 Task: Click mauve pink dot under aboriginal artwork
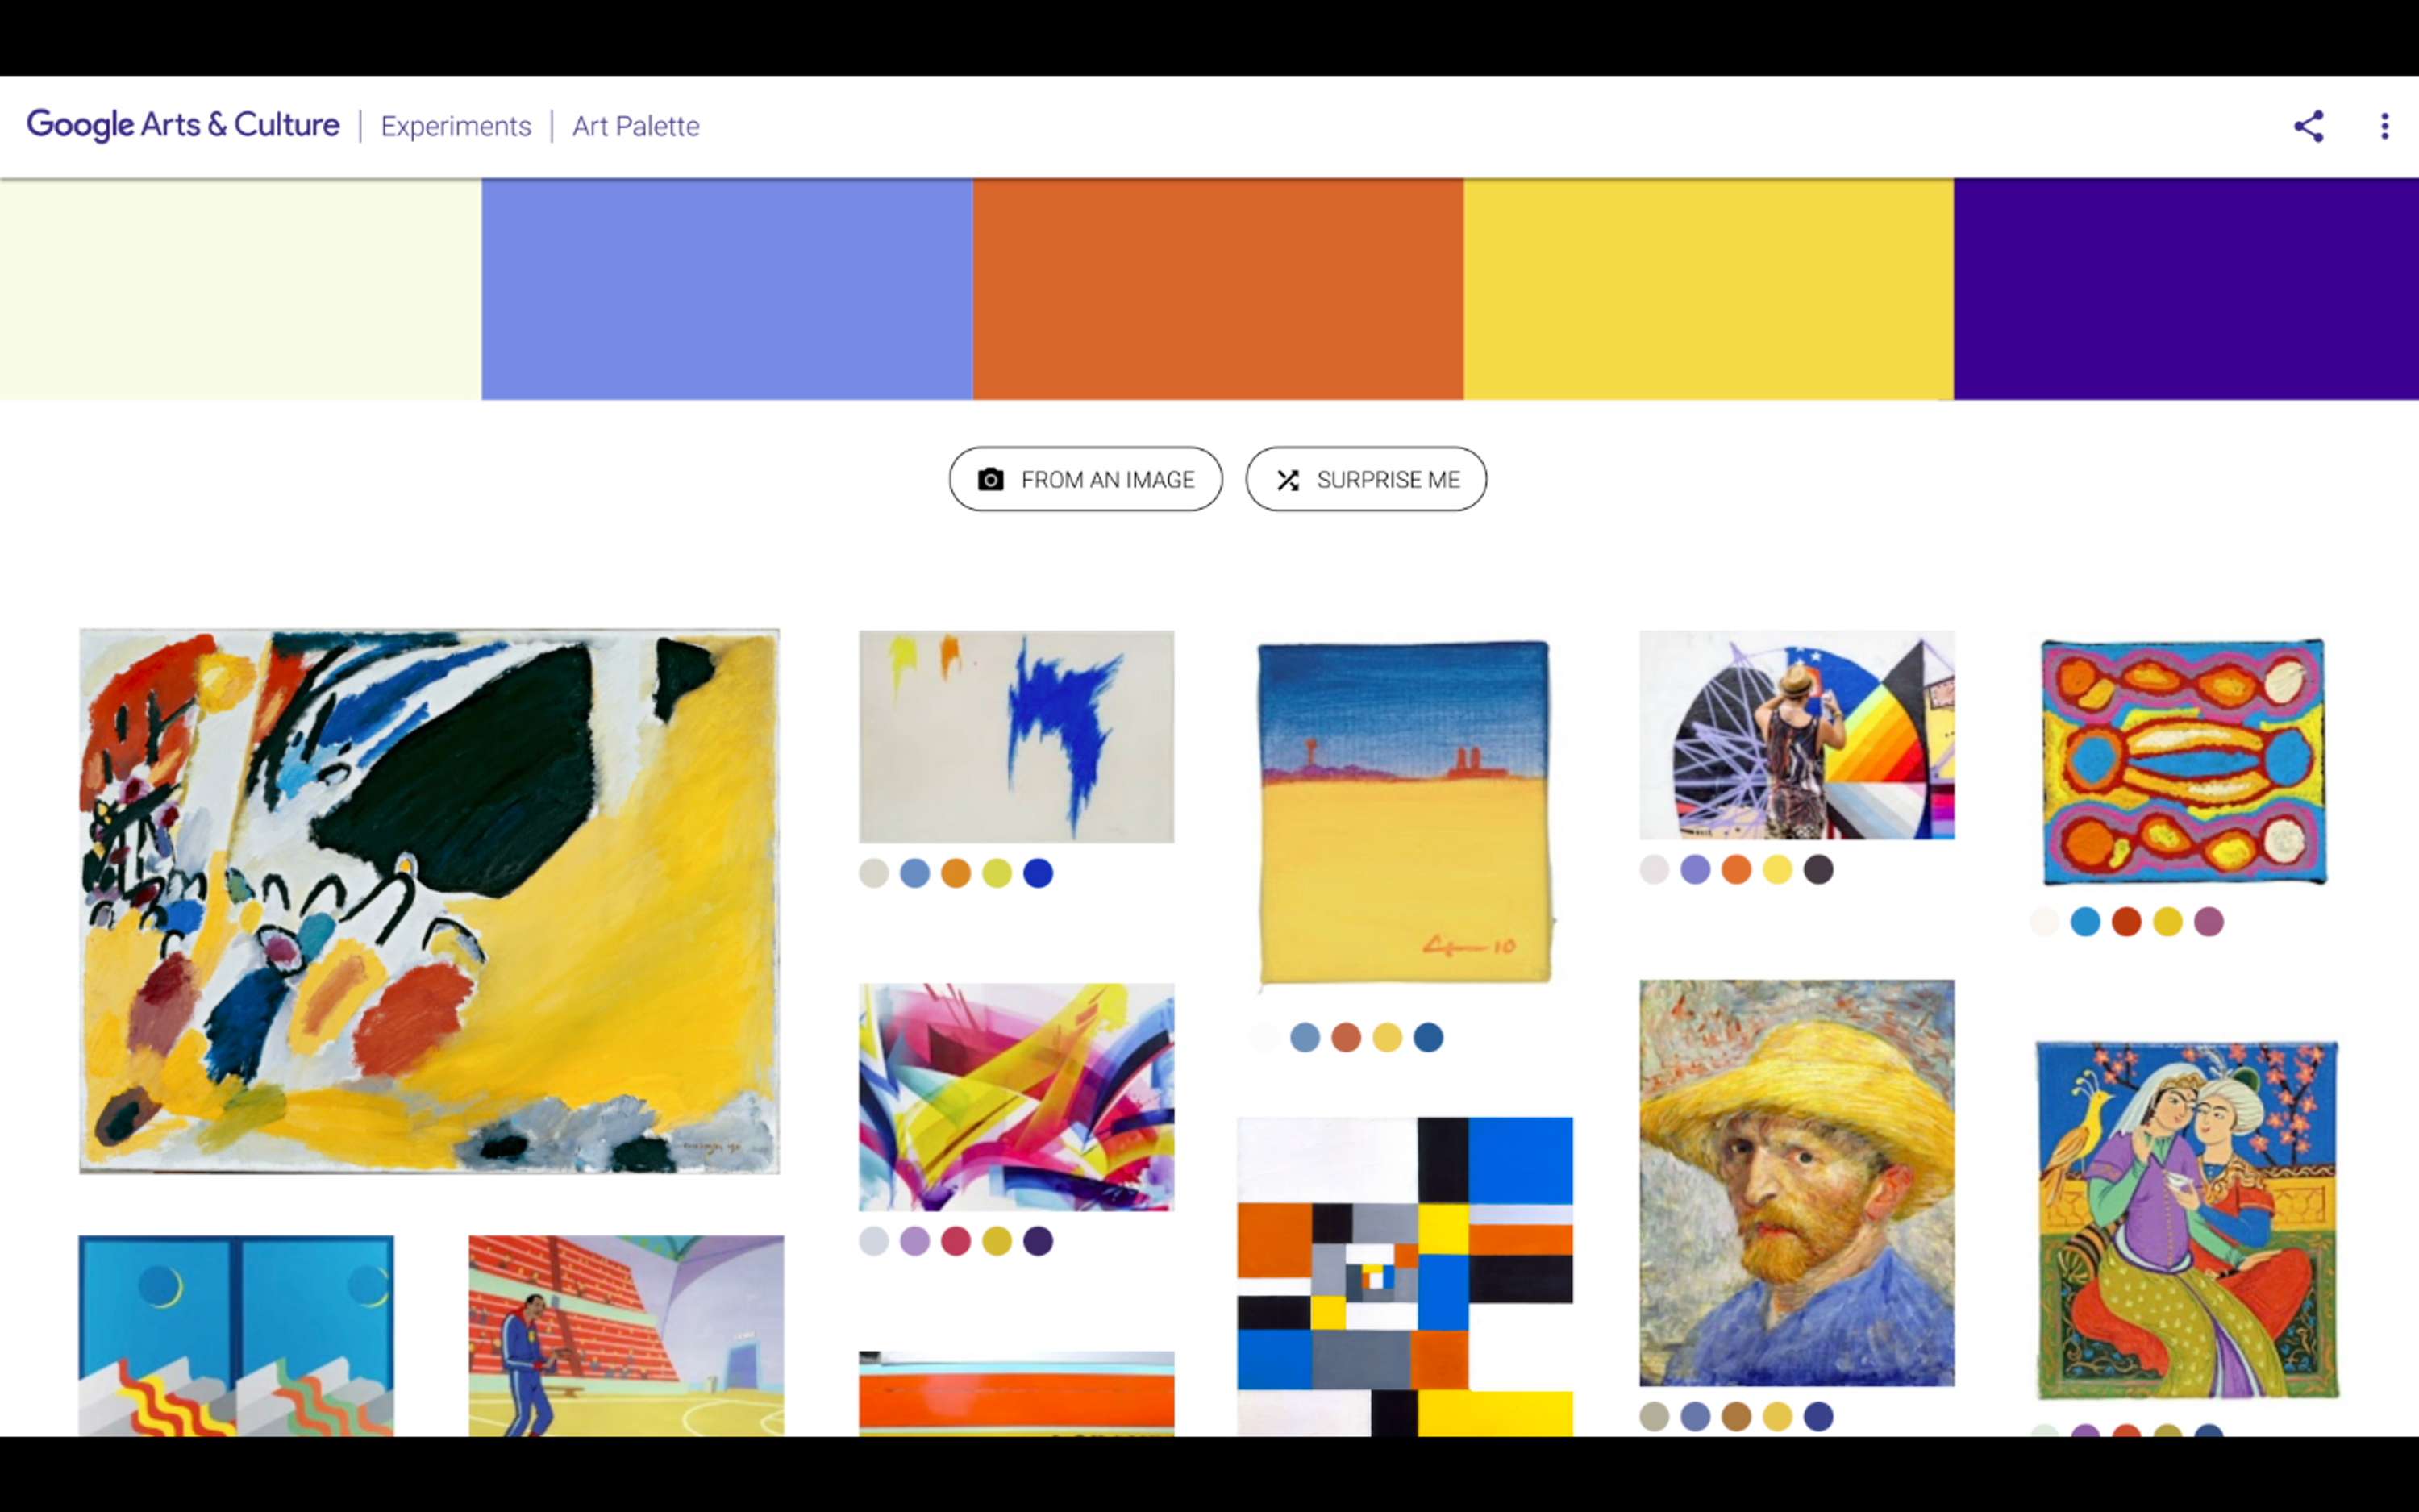[2208, 921]
